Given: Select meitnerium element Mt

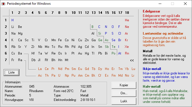Looking at the screenshot, I should (x=67, y=60).
